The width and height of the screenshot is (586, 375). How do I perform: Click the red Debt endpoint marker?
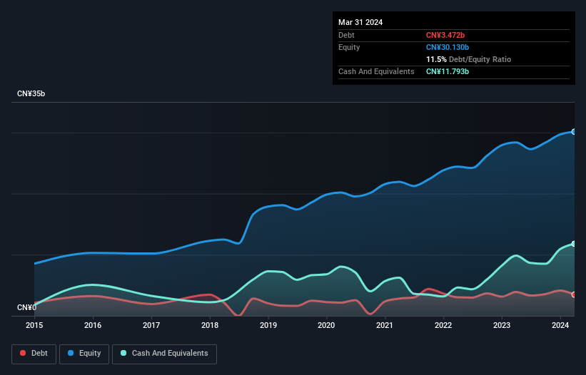tap(573, 294)
